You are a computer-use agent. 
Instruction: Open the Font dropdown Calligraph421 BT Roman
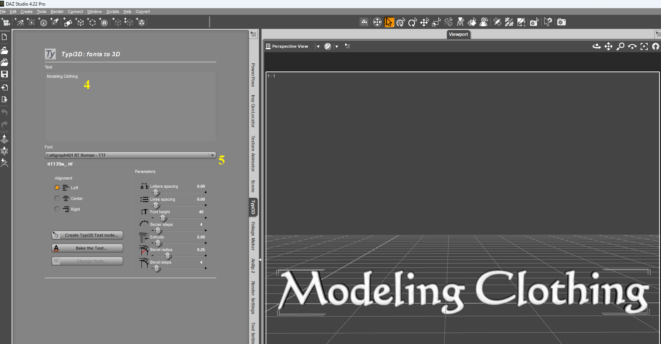pos(130,155)
